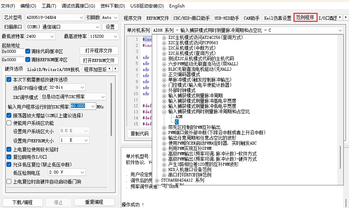Open the CAN助手 tab
Viewport: 349px width, 208px height.
pos(252,18)
